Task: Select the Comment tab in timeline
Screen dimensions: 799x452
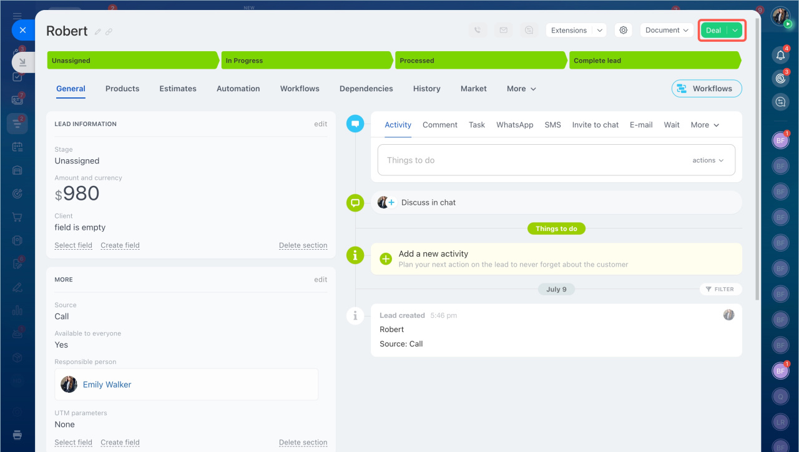Action: [439, 125]
